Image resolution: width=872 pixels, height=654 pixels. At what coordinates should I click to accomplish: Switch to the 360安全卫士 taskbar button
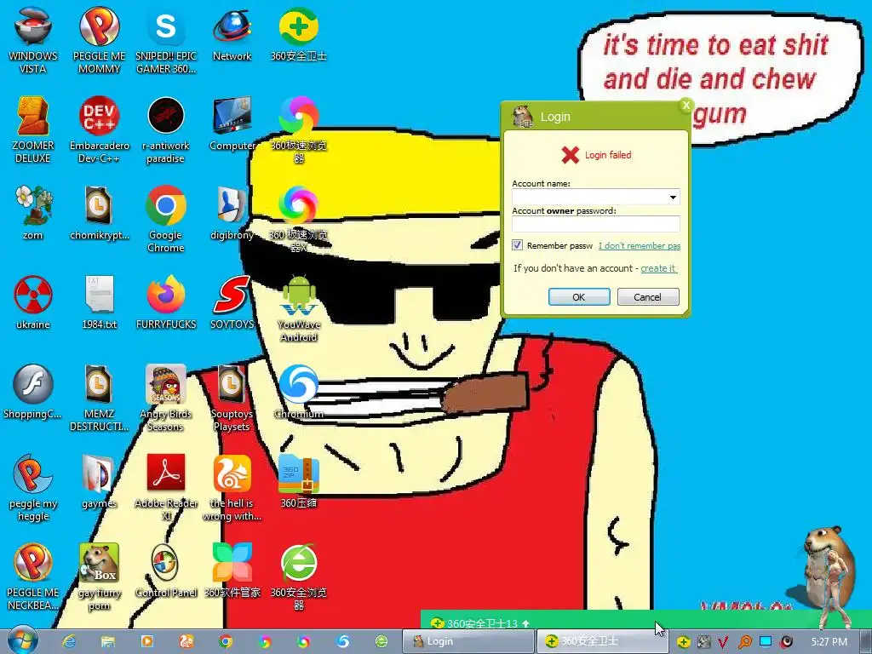click(602, 641)
